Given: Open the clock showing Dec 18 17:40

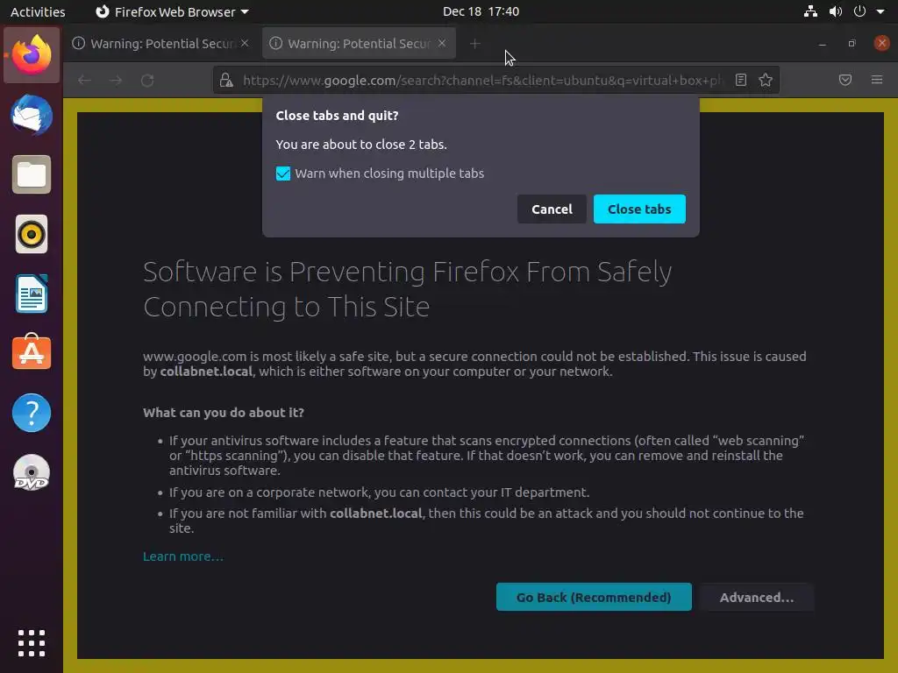Looking at the screenshot, I should pyautogui.click(x=481, y=11).
